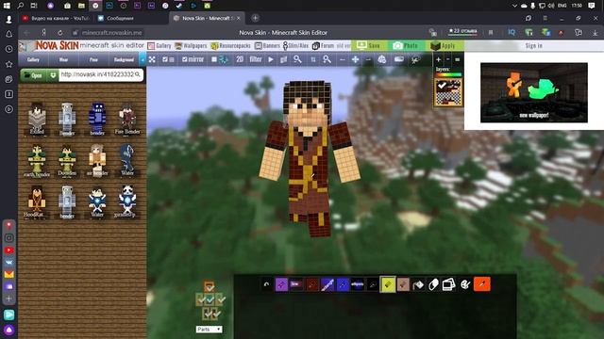The image size is (604, 339).
Task: Open the Forum link
Action: point(323,46)
